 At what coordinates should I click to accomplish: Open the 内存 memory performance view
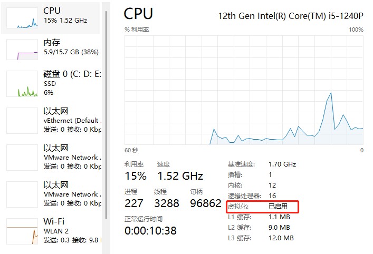(x=51, y=50)
